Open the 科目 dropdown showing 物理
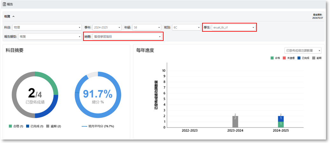330x143 pixels. tap(47, 28)
